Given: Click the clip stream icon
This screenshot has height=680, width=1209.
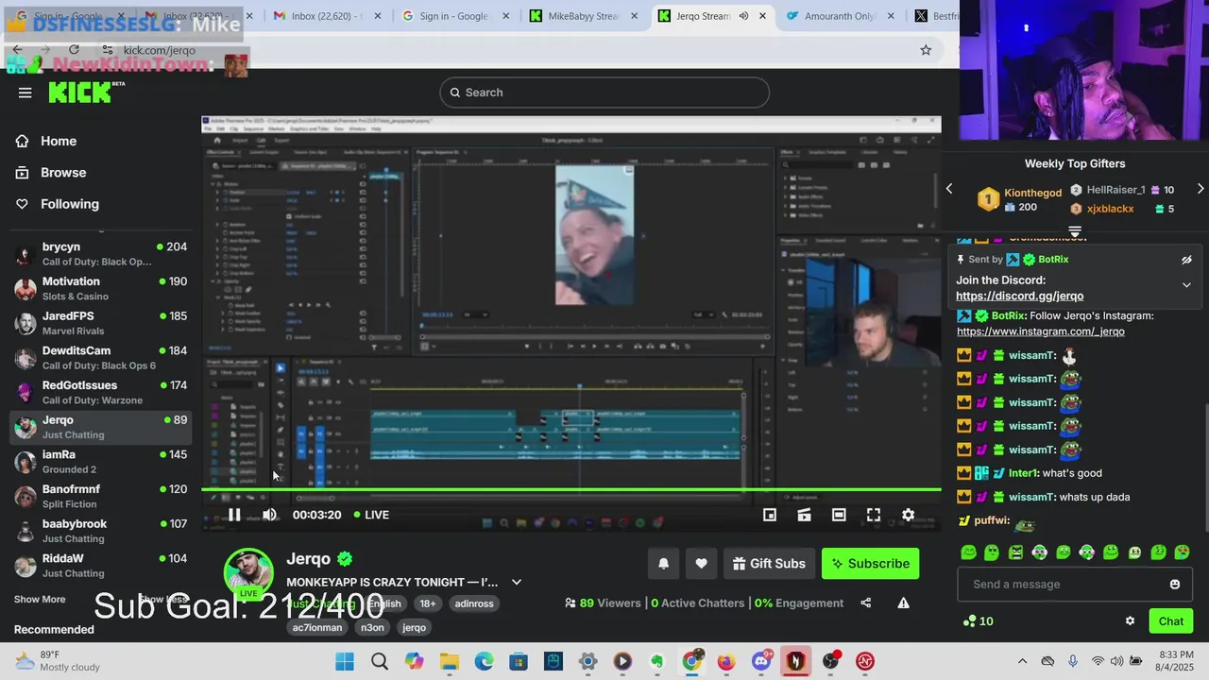Looking at the screenshot, I should pyautogui.click(x=804, y=515).
